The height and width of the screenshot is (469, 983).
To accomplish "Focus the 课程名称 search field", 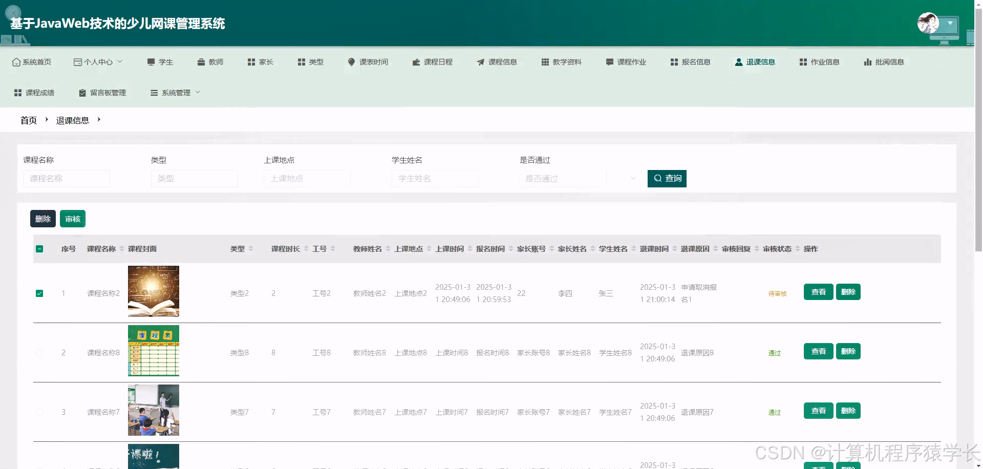I will click(x=67, y=178).
